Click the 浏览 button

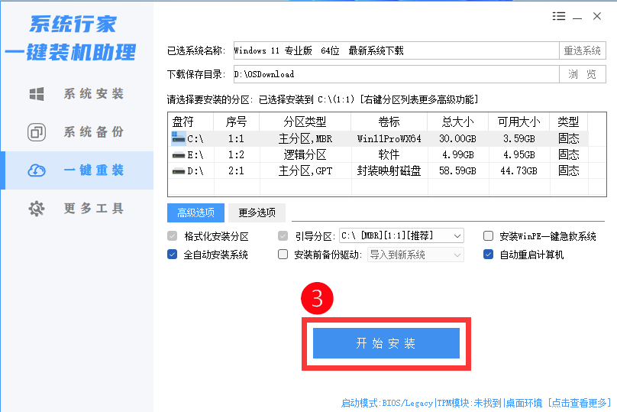[x=583, y=74]
